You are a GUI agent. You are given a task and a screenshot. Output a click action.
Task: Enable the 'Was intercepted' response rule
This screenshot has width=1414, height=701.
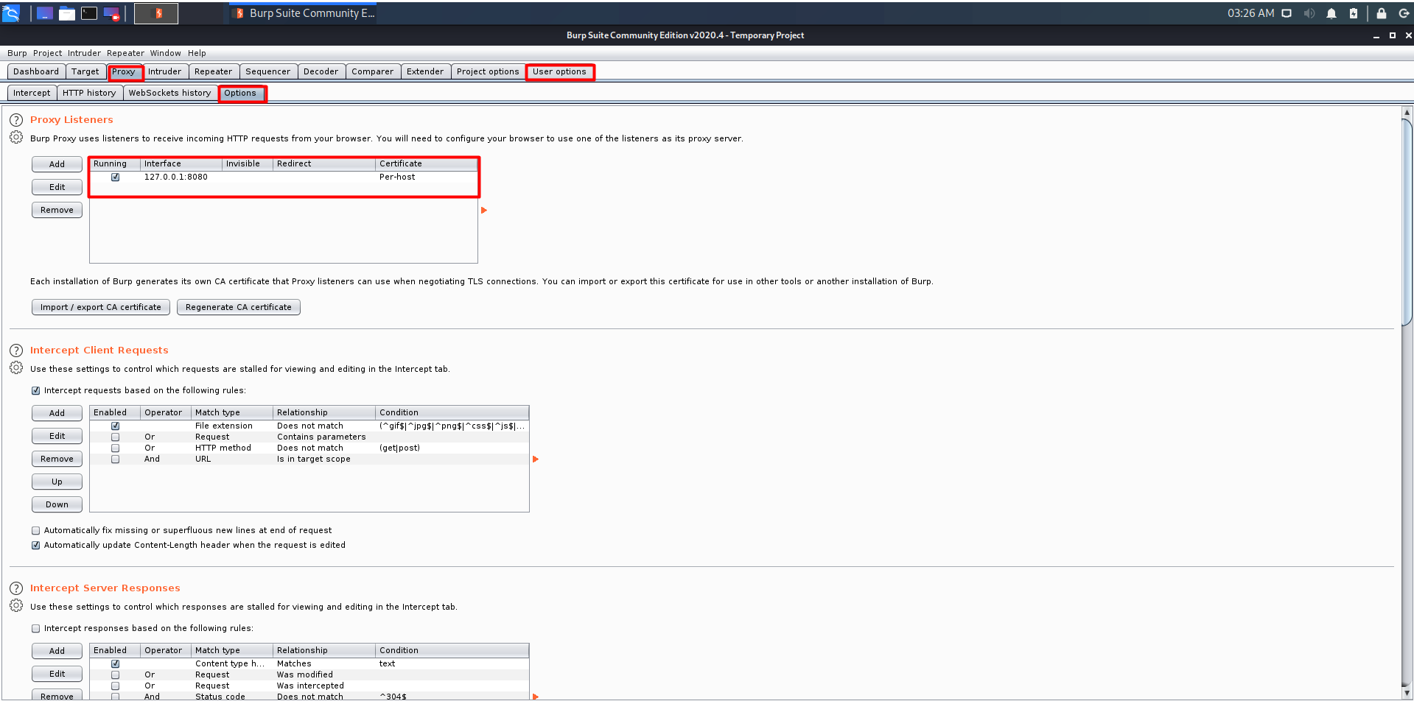[x=115, y=686]
